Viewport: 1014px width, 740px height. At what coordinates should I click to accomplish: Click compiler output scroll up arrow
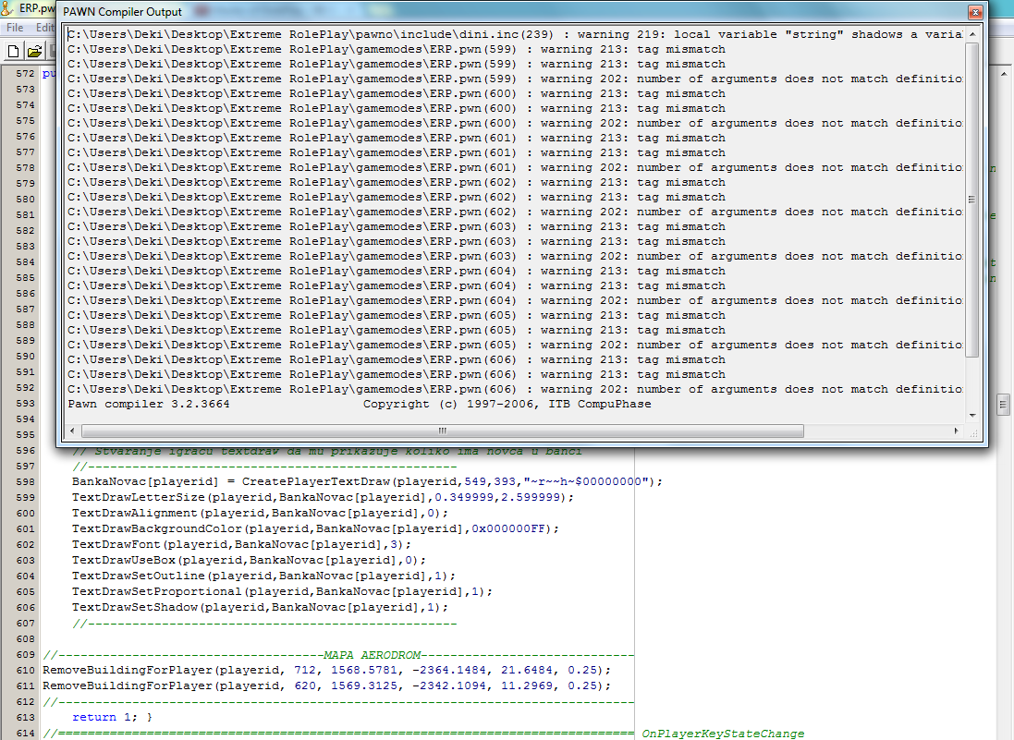[x=972, y=33]
